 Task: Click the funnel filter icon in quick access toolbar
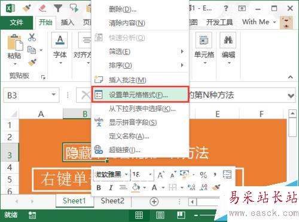(x=58, y=8)
